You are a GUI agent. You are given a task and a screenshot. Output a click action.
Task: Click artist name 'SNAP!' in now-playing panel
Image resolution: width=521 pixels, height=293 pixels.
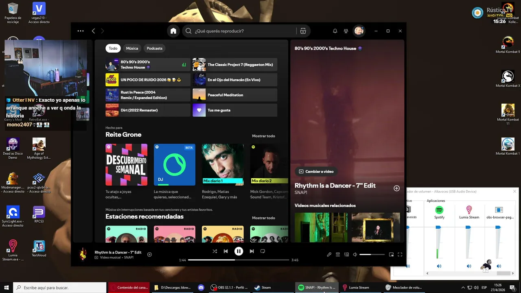pyautogui.click(x=301, y=192)
